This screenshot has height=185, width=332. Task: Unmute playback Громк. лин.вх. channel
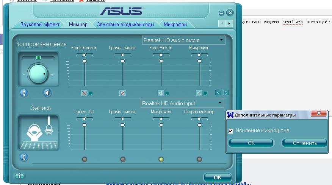pos(122,93)
